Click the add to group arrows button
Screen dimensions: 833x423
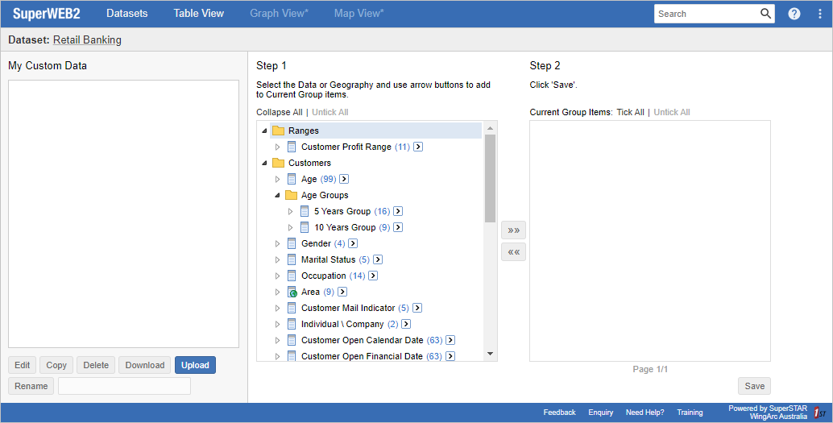[513, 230]
